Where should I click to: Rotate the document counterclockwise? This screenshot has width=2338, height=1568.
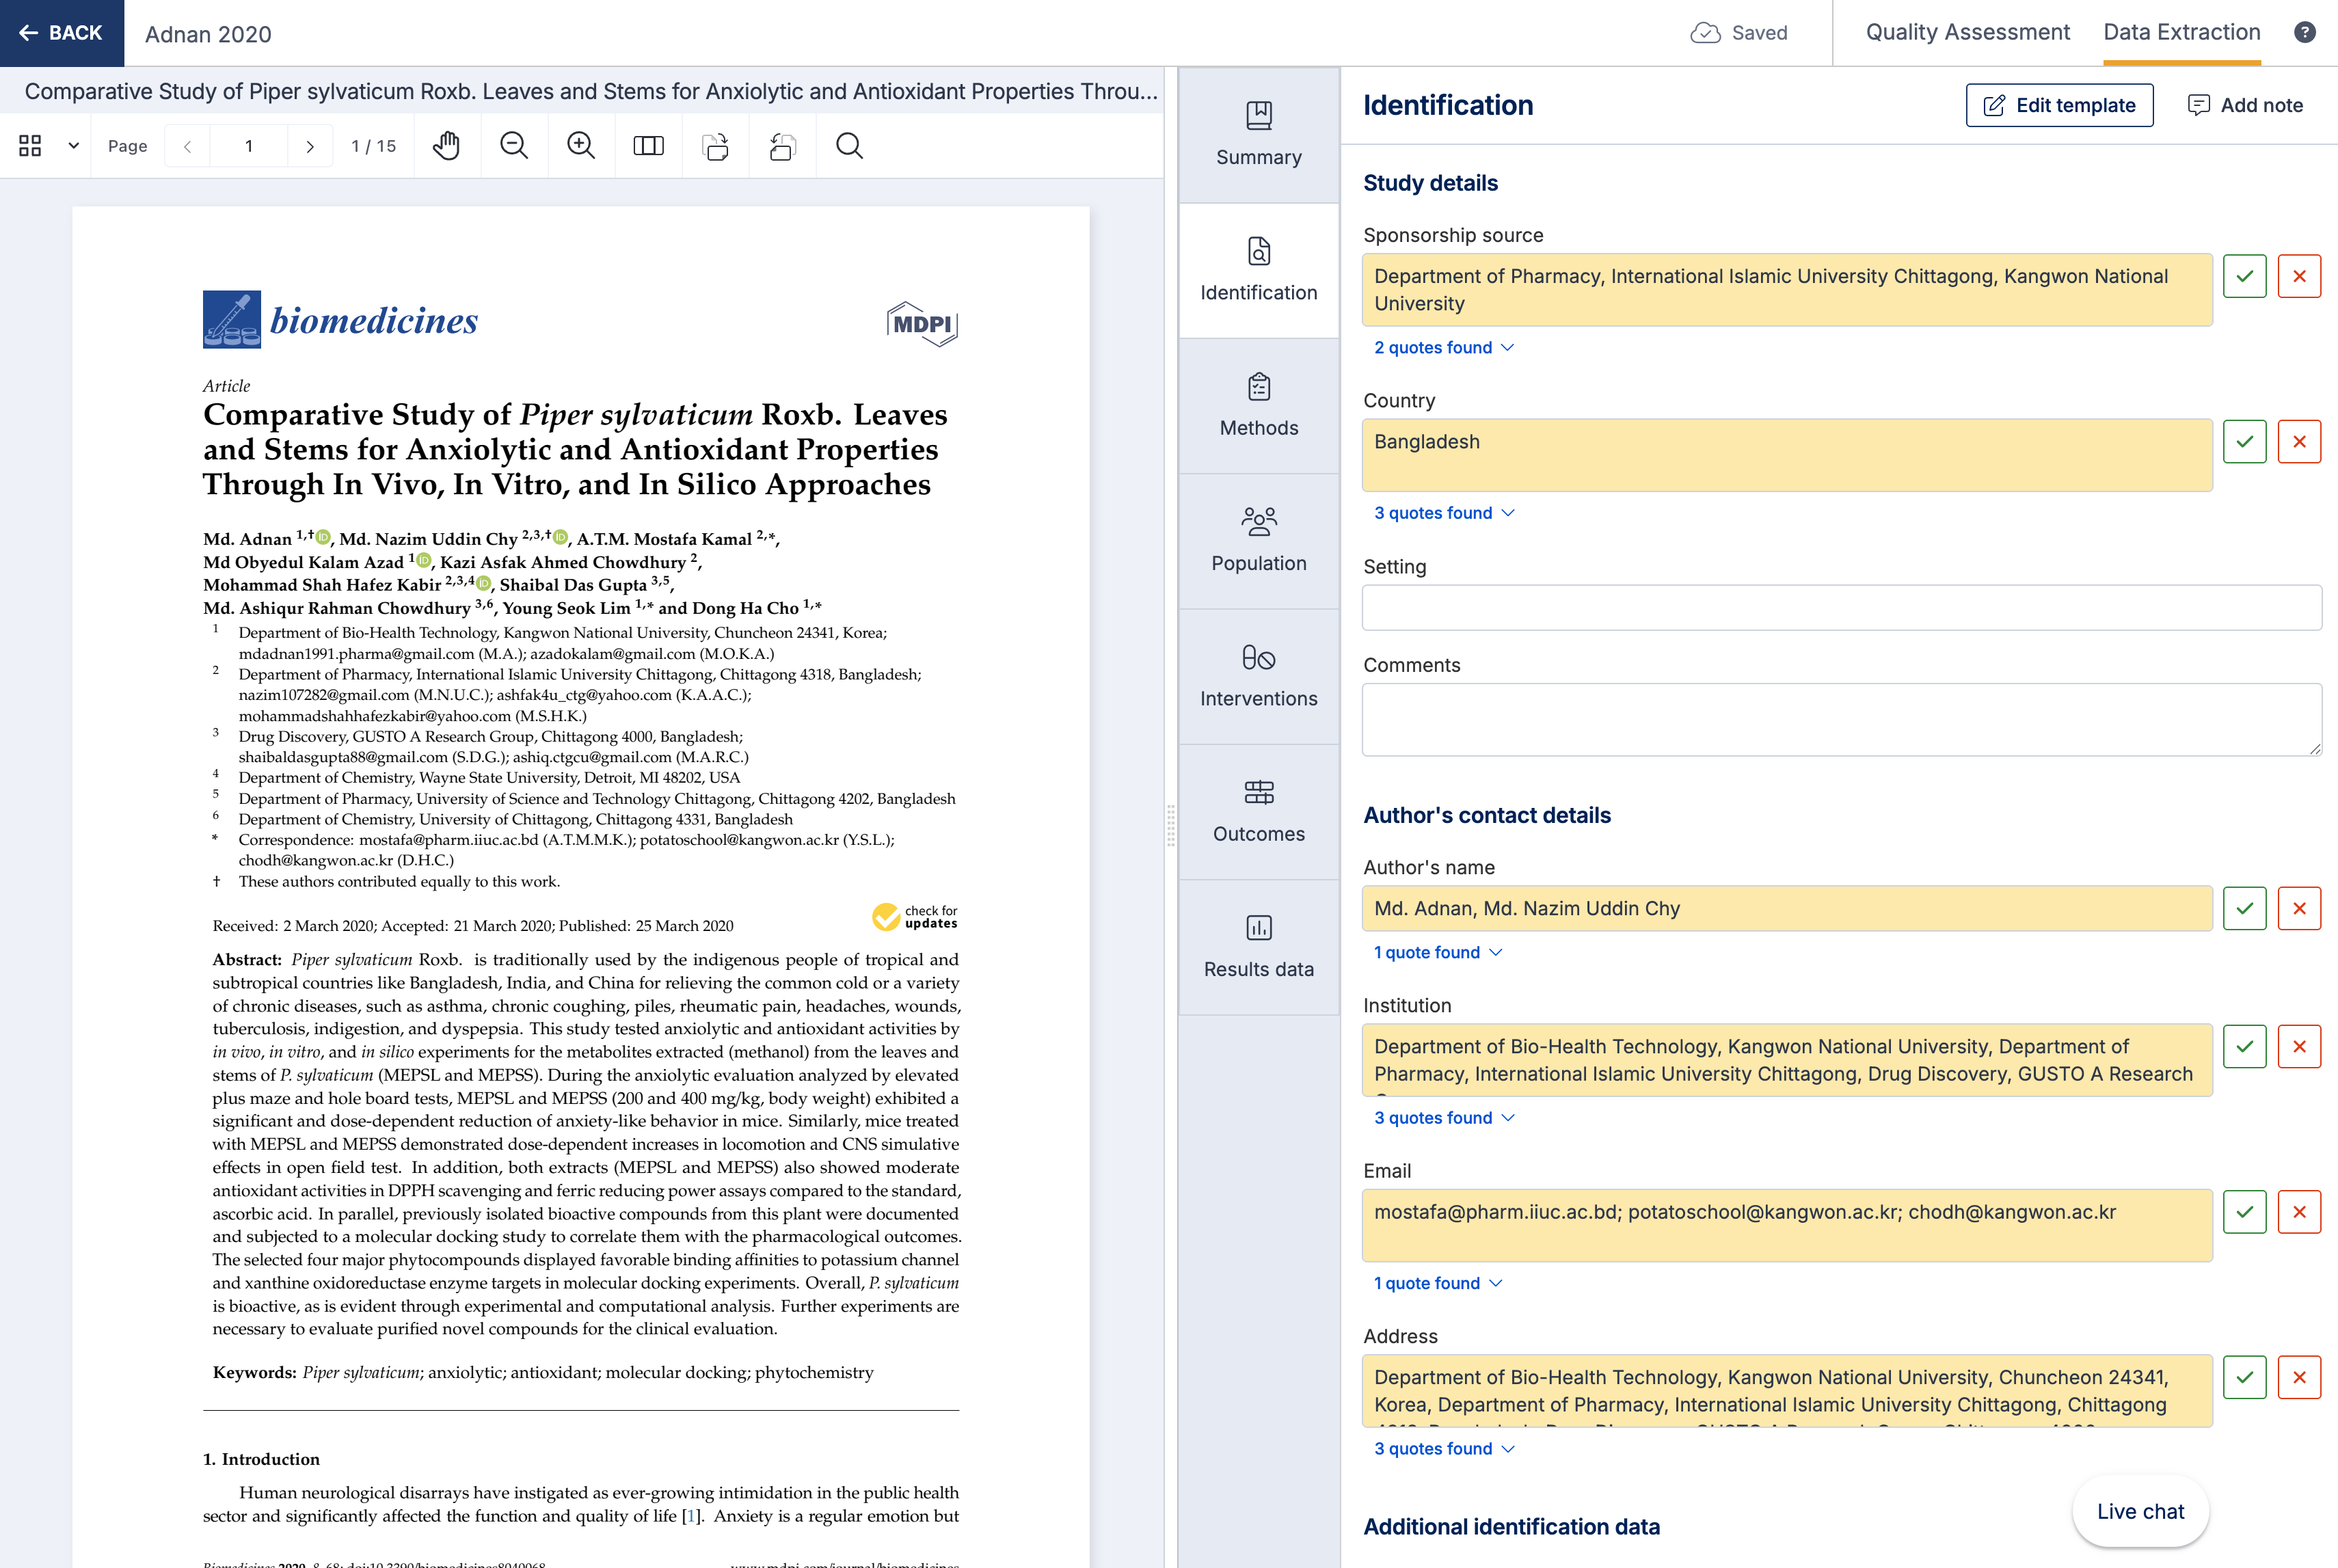click(x=782, y=146)
